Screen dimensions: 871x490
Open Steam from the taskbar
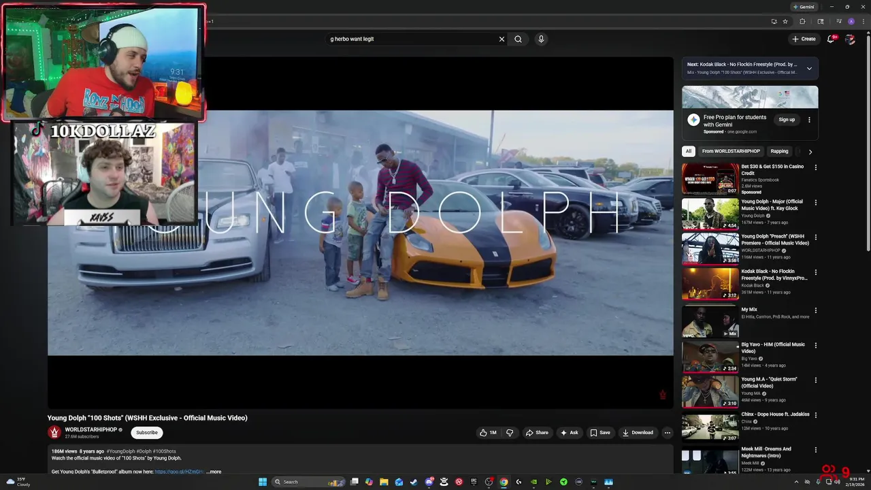click(414, 482)
